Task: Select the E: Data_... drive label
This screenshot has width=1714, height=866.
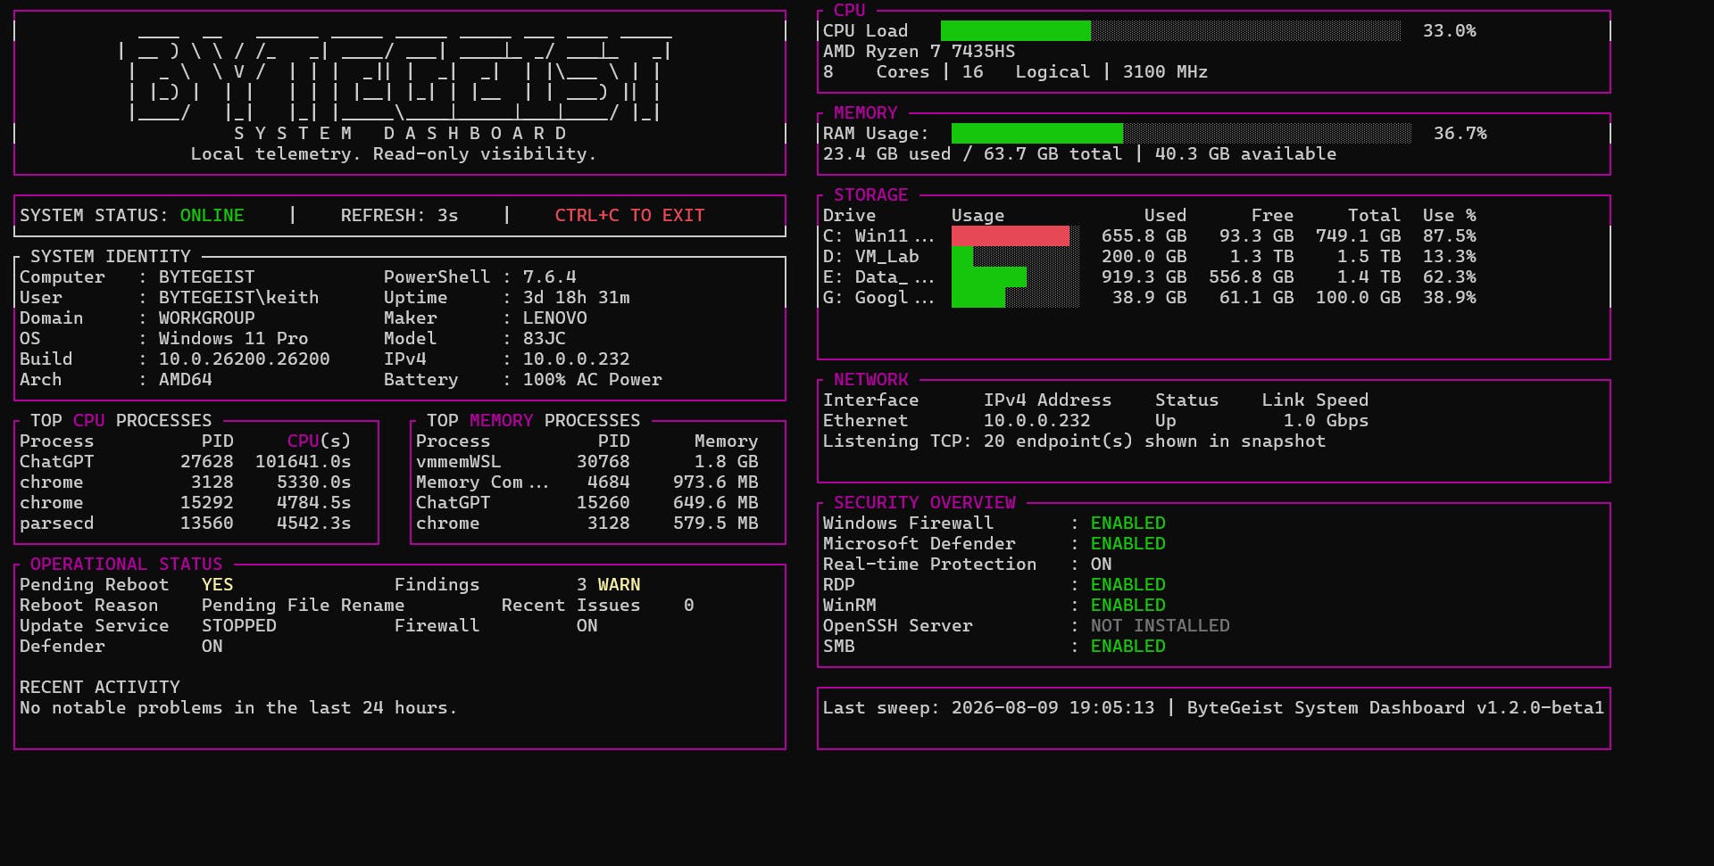Action: pos(878,276)
